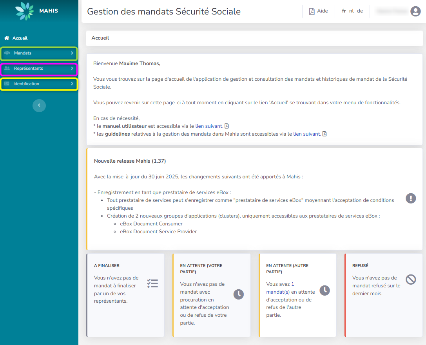The width and height of the screenshot is (426, 345).
Task: Open lien suivant for manuel utilisateur
Action: [x=209, y=126]
